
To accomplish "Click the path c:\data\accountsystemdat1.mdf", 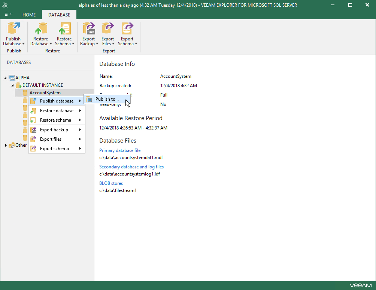I will [131, 158].
